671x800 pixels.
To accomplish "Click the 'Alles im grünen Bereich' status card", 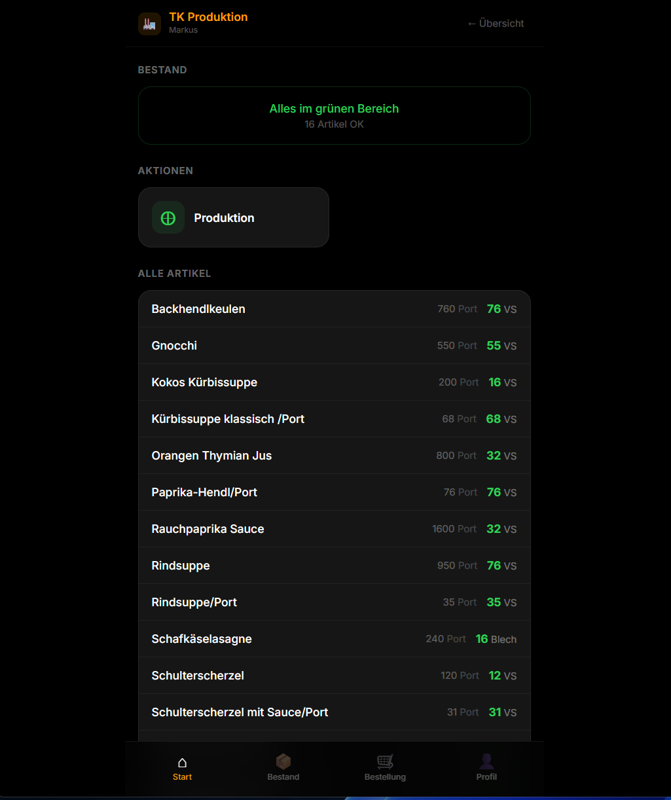I will [334, 115].
